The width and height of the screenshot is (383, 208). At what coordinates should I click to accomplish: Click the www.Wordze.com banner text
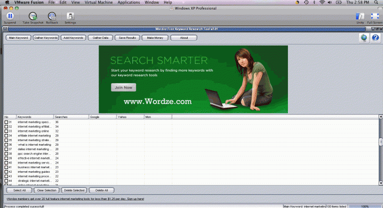(x=157, y=101)
